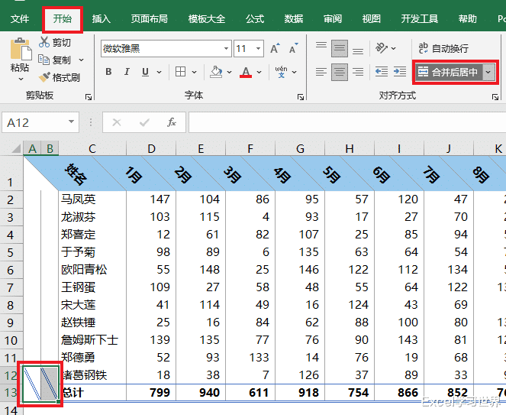Click the Merge & Center (合并后居中) button

[x=448, y=72]
